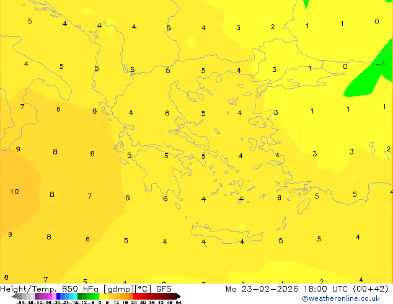This screenshot has width=393, height=304.
Task: Click the "18:00" time value
Action: 316,289
